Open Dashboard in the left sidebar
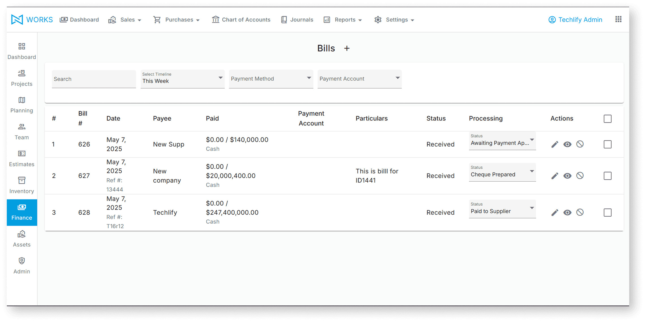Viewport: 645px width, 322px height. (x=22, y=51)
